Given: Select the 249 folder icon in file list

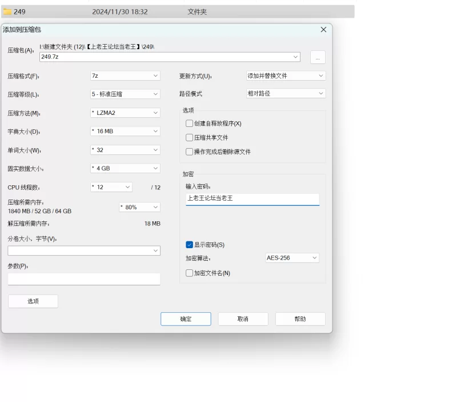Looking at the screenshot, I should [7, 11].
